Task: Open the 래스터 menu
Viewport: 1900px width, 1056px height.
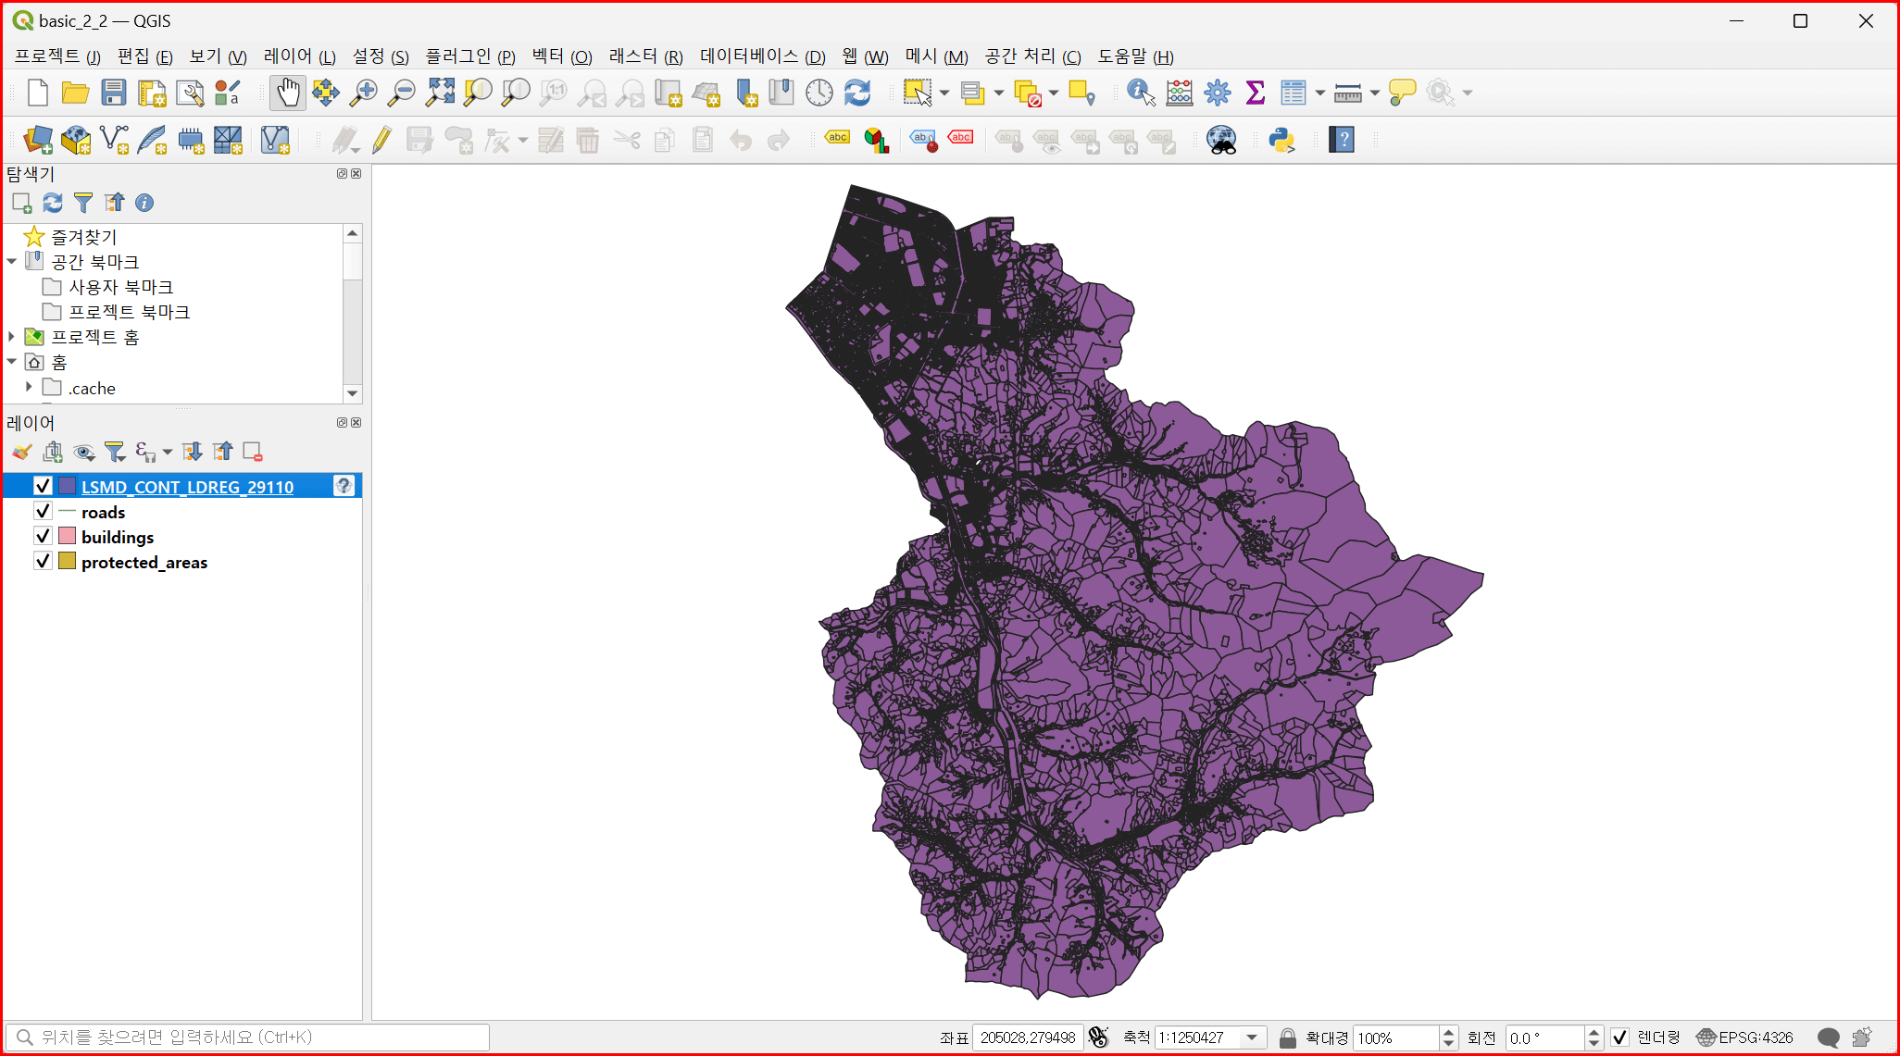Action: point(645,56)
